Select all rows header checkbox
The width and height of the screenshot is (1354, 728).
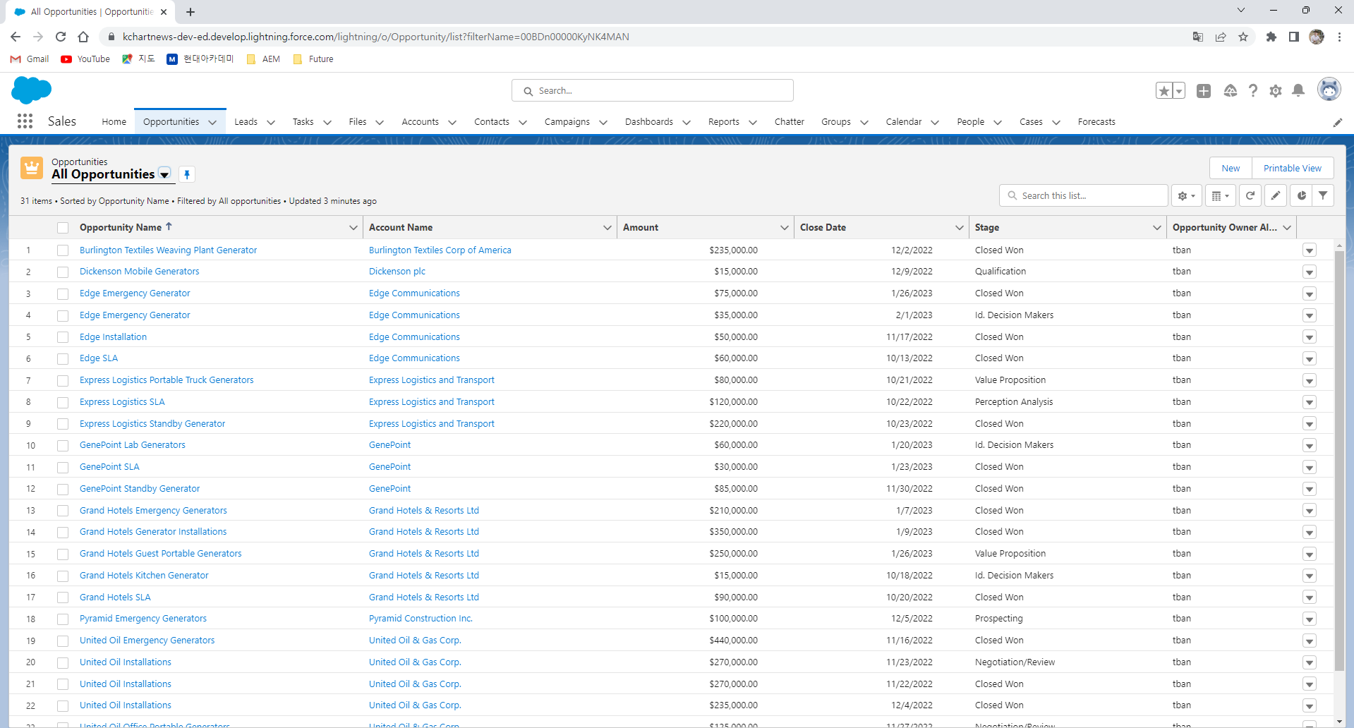tap(63, 228)
